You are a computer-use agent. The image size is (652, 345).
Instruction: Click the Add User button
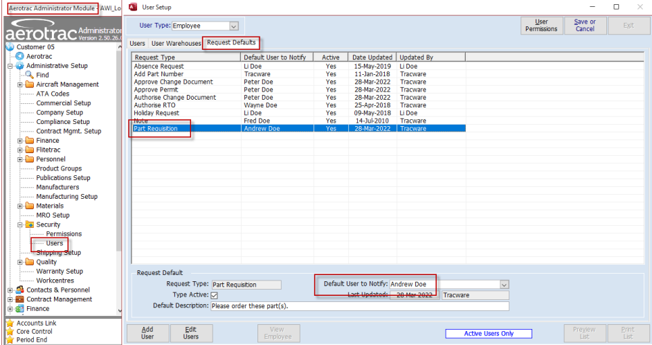(147, 333)
